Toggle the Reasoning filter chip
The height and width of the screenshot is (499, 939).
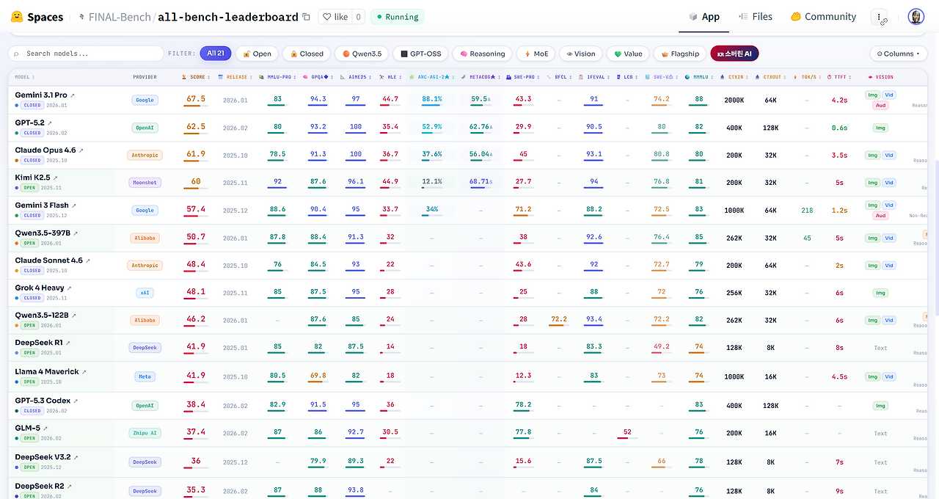[481, 54]
